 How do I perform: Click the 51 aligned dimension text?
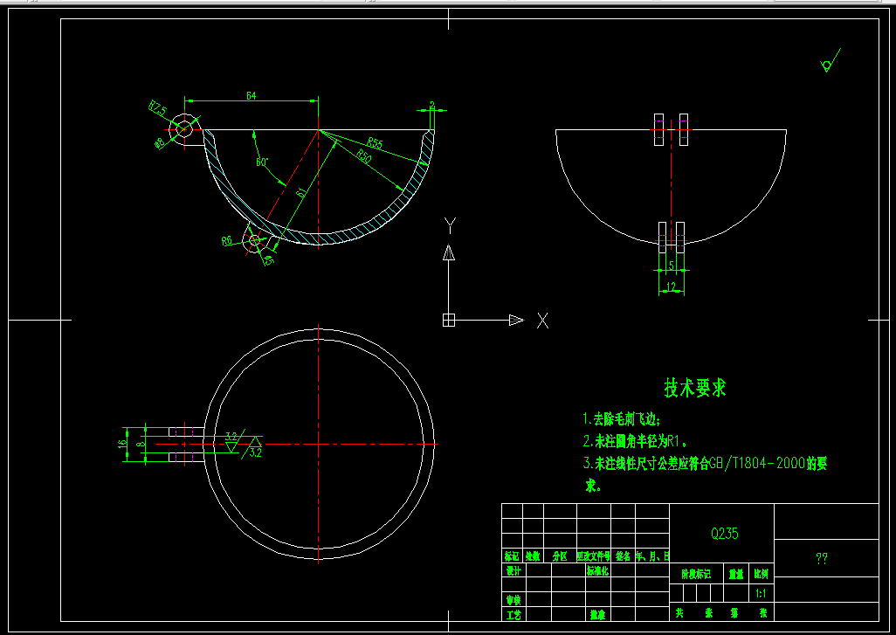coord(301,192)
